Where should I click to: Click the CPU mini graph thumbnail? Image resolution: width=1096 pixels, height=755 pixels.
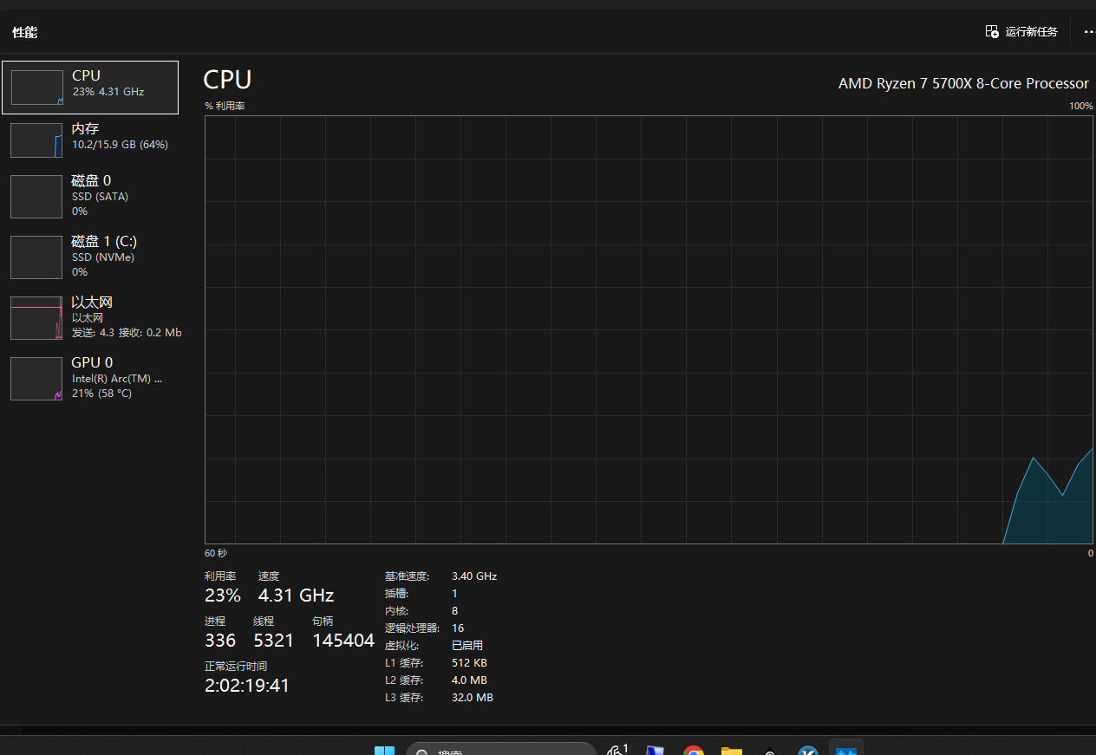tap(36, 88)
